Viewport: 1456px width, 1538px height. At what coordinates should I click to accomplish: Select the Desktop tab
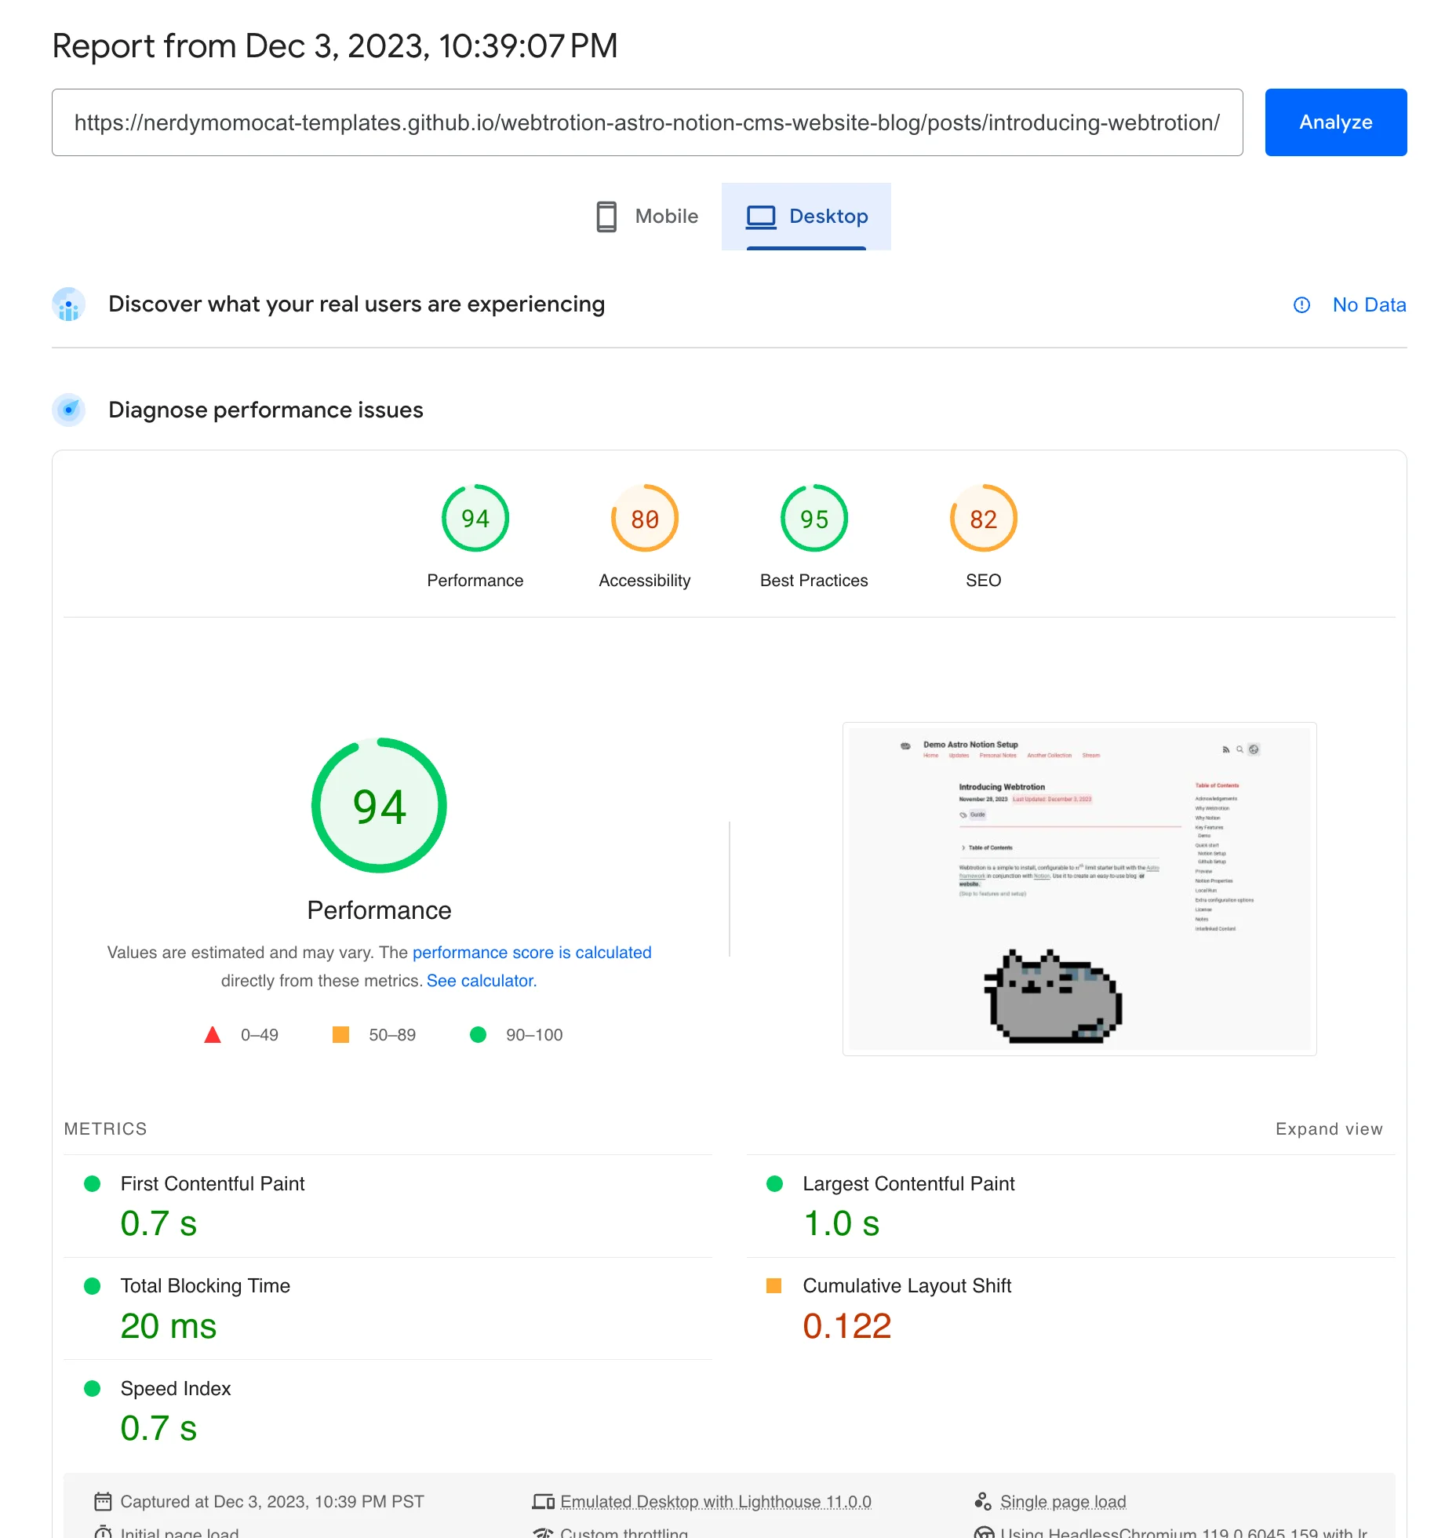click(x=806, y=217)
